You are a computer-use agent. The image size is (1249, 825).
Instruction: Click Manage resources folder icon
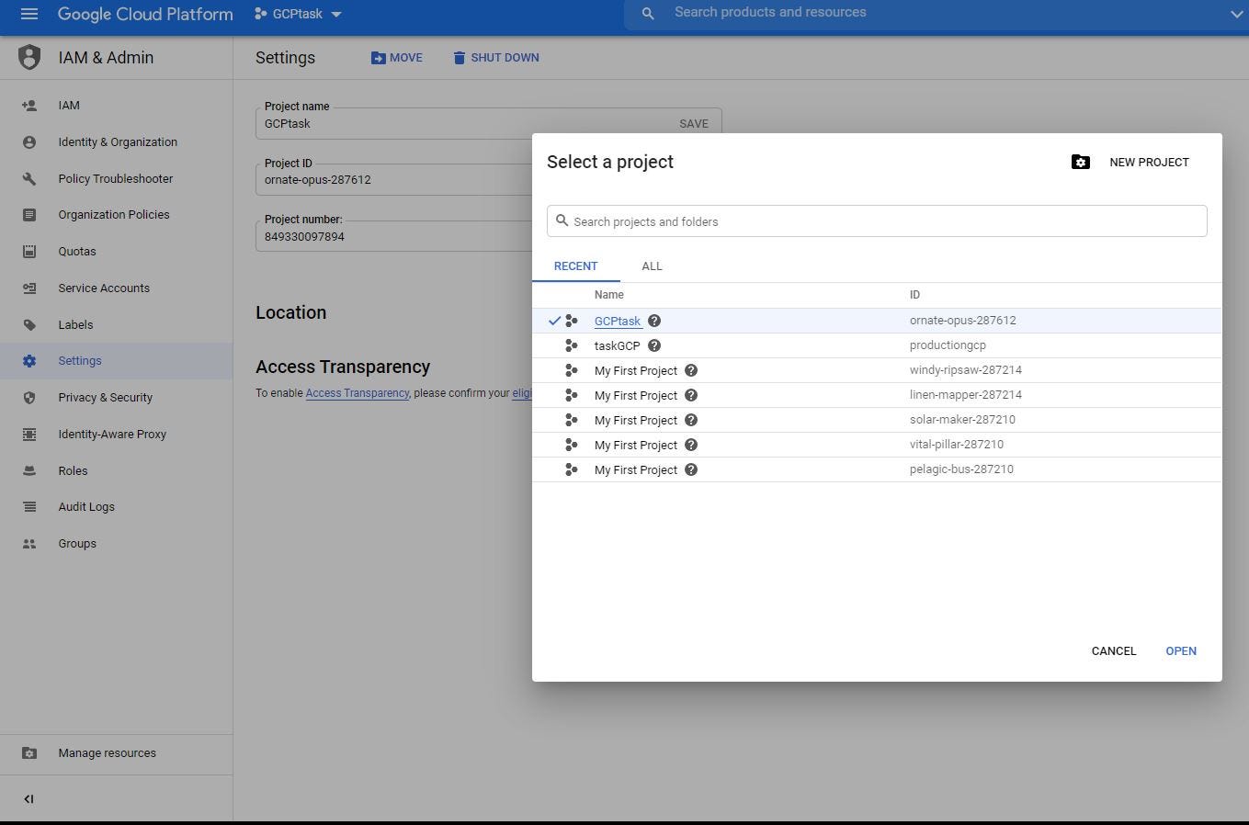point(29,753)
